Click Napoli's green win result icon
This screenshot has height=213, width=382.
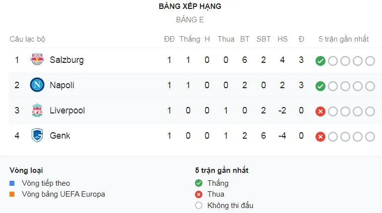point(320,86)
